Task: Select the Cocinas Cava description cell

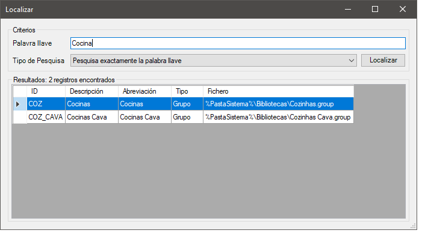Action: click(x=92, y=117)
